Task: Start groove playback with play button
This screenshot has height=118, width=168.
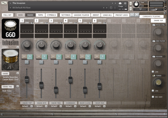Action: [132, 15]
